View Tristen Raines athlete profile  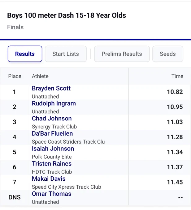(52, 164)
